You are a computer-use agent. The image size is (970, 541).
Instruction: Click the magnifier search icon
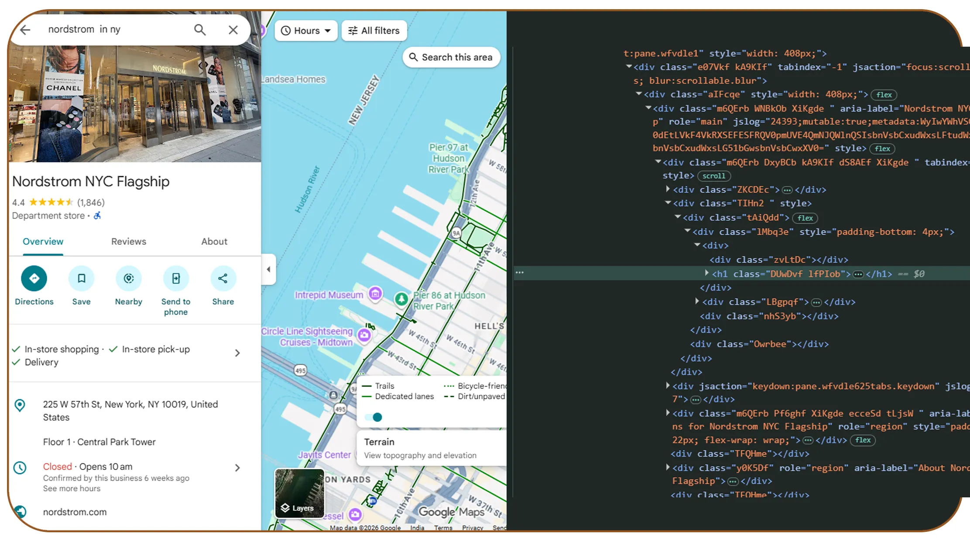pos(200,30)
